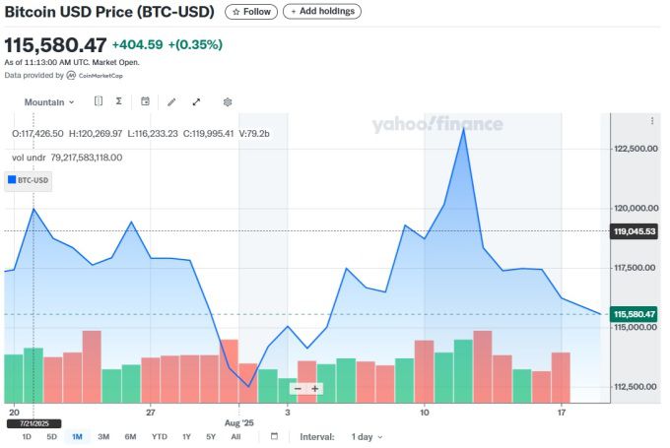The height and width of the screenshot is (448, 670).
Task: Click the Follow button
Action: (x=250, y=12)
